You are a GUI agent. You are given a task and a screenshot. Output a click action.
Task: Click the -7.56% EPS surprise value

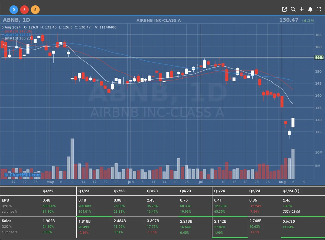click(x=255, y=212)
